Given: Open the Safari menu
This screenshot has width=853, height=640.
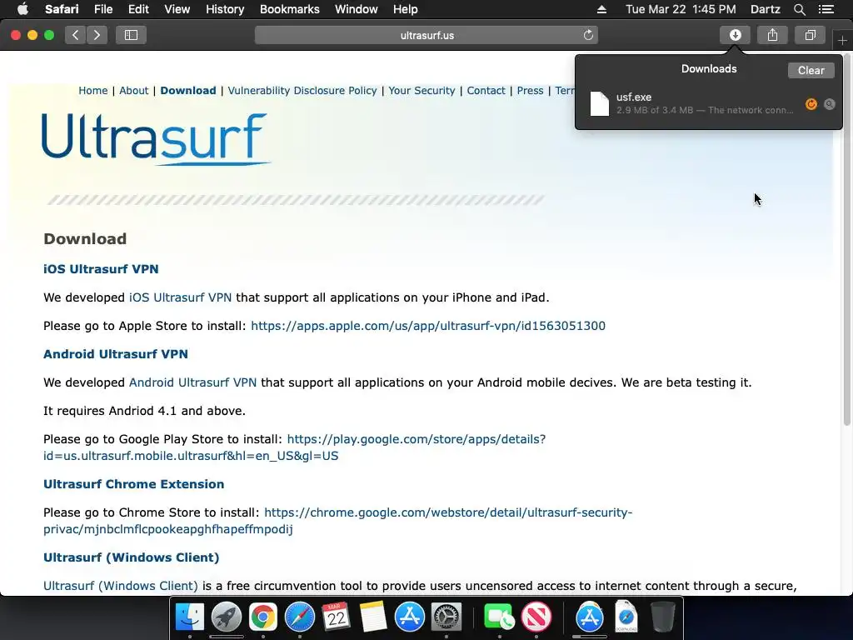Looking at the screenshot, I should [x=62, y=9].
